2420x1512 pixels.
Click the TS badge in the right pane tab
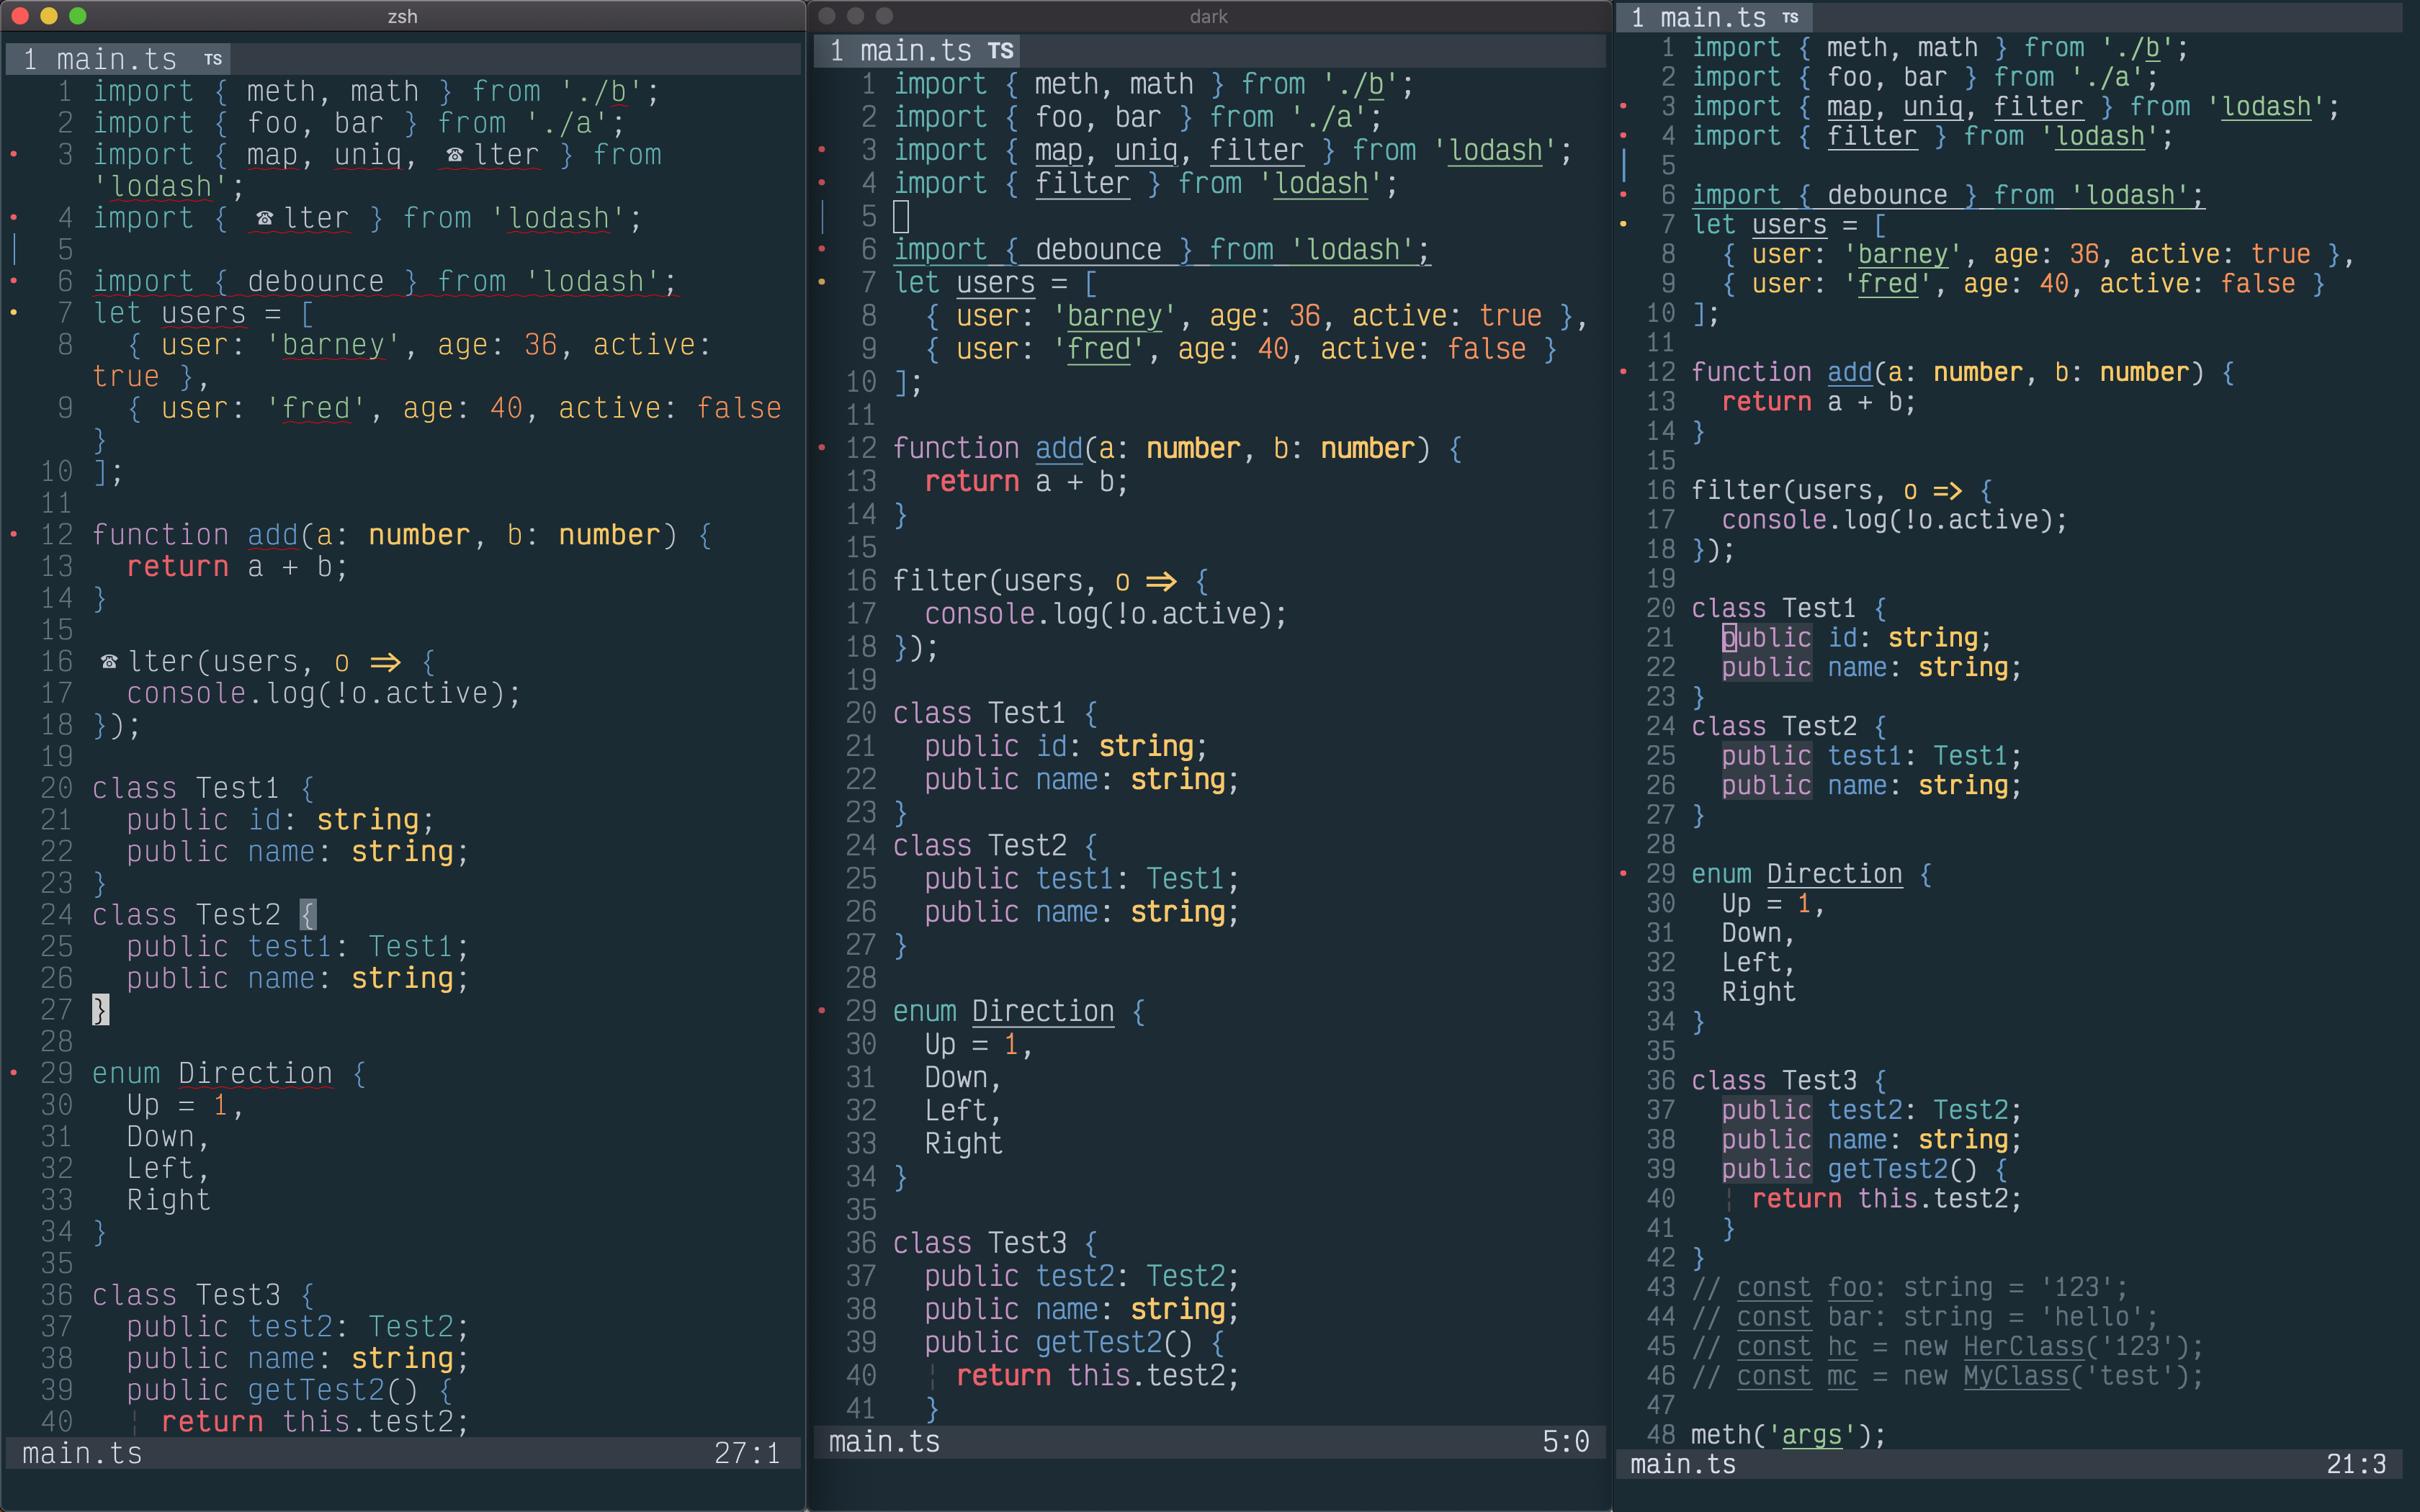(x=1790, y=17)
